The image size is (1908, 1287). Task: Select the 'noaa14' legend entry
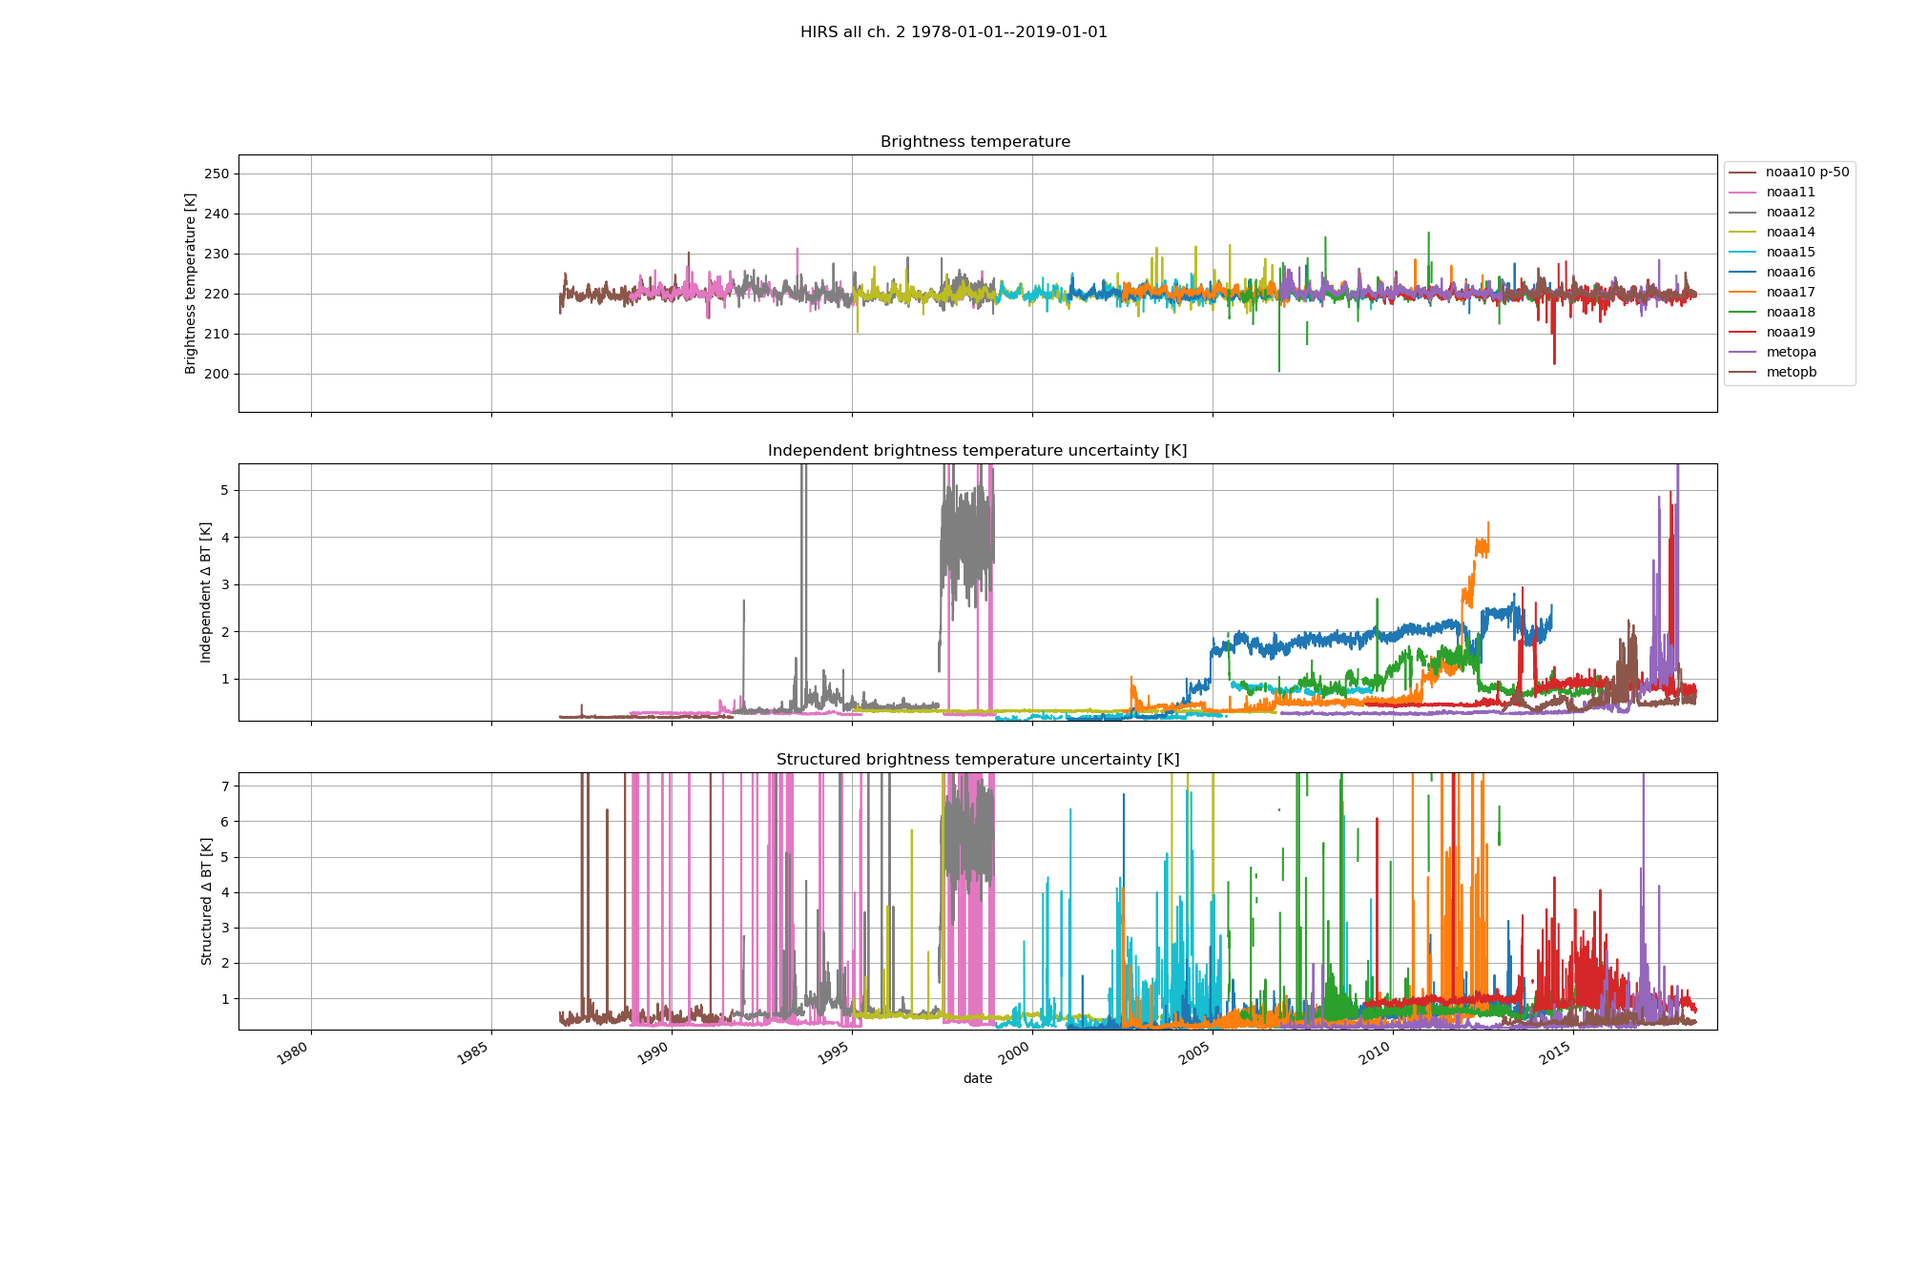(1772, 233)
